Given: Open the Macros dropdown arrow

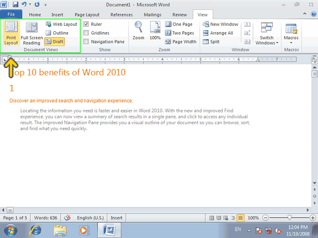Looking at the screenshot, I should [291, 43].
